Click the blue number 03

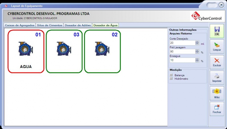76,35
